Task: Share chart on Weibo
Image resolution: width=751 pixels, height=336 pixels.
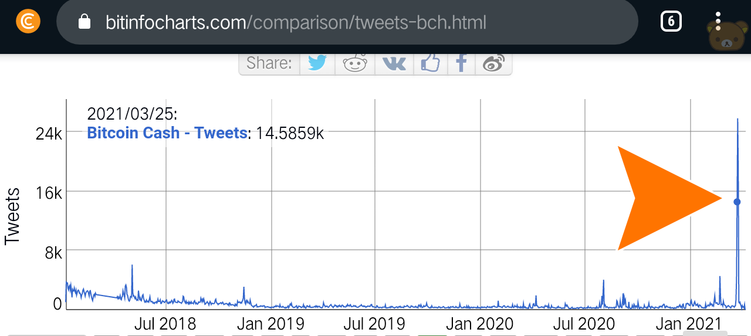Action: (x=493, y=63)
